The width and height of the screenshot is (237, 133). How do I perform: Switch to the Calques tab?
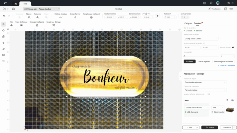[x=188, y=23]
